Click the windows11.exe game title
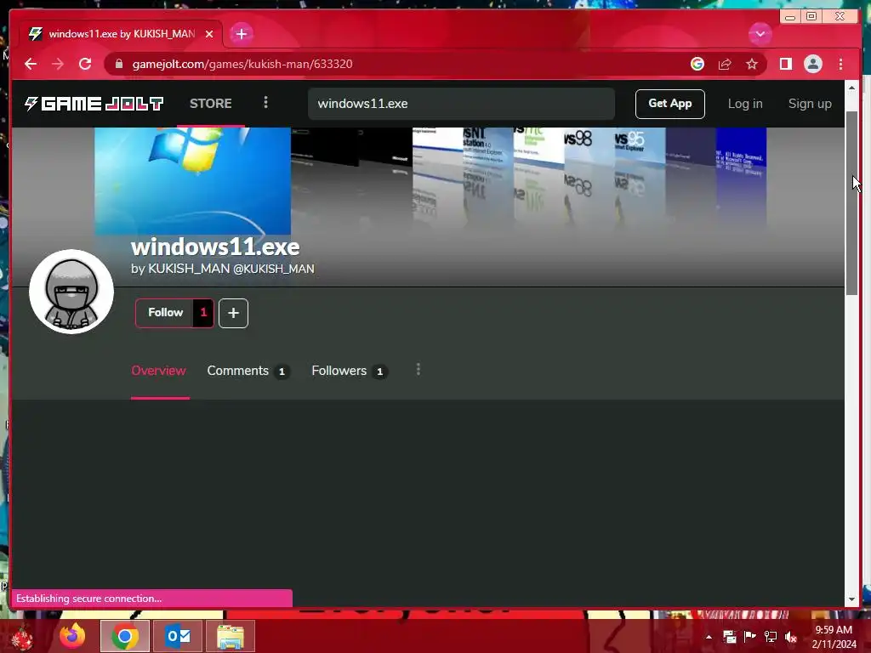Viewport: 871px width, 653px height. click(x=215, y=247)
